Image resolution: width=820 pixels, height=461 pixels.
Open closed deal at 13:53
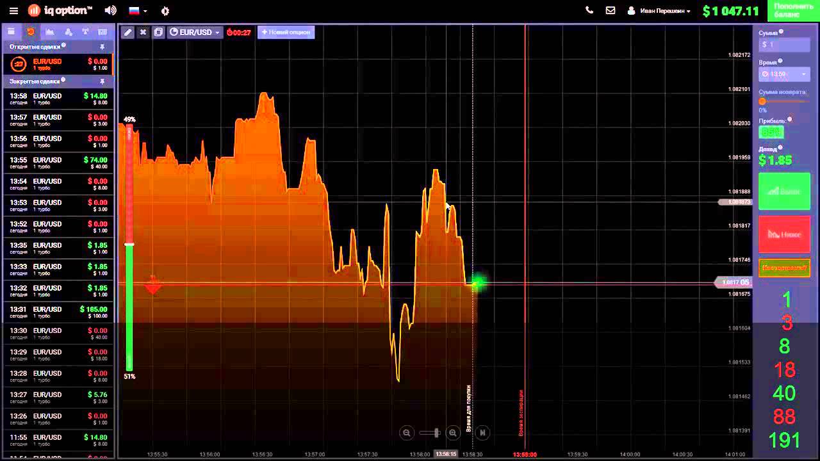[x=58, y=206]
